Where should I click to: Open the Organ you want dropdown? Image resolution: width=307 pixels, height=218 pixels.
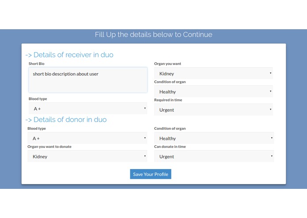(x=213, y=73)
